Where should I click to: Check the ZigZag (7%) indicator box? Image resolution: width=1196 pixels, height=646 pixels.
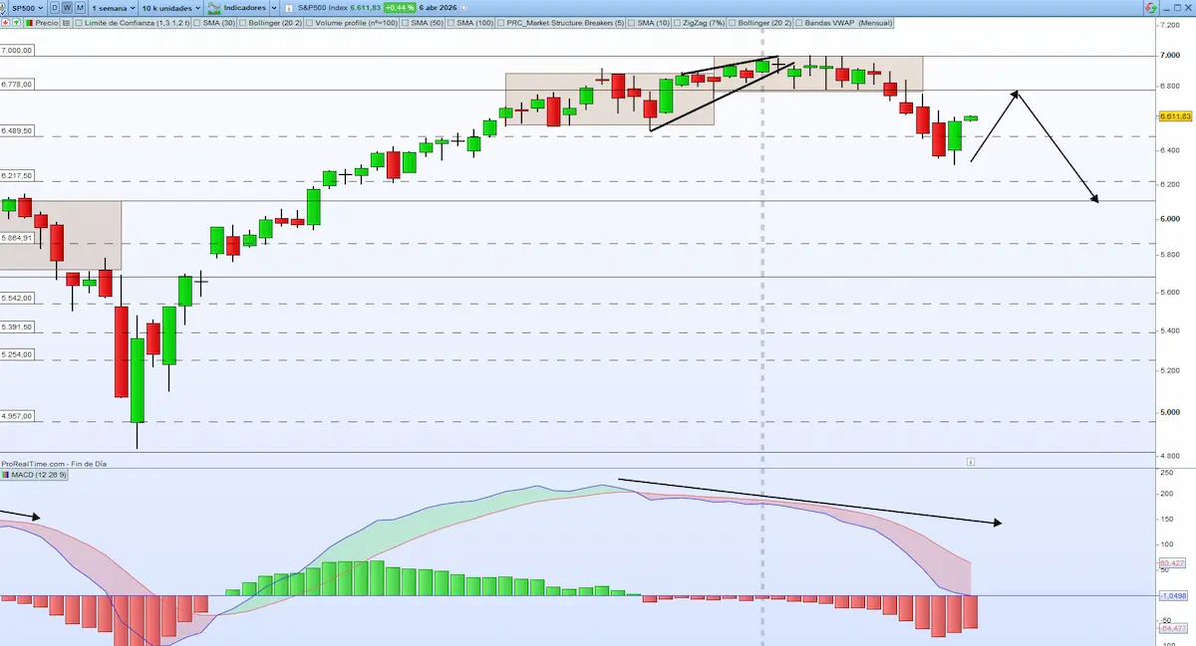pyautogui.click(x=675, y=21)
